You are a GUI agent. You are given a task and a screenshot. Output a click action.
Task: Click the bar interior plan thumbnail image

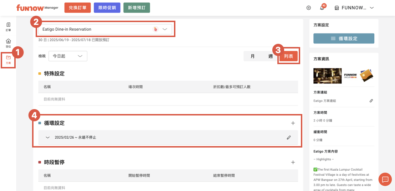(327, 76)
